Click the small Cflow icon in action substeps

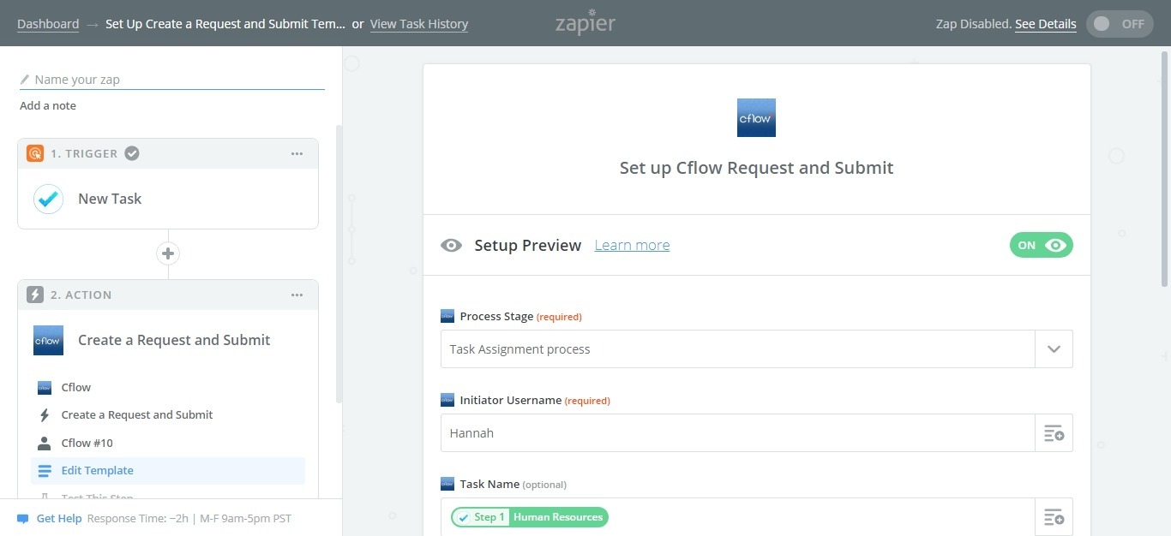click(45, 388)
